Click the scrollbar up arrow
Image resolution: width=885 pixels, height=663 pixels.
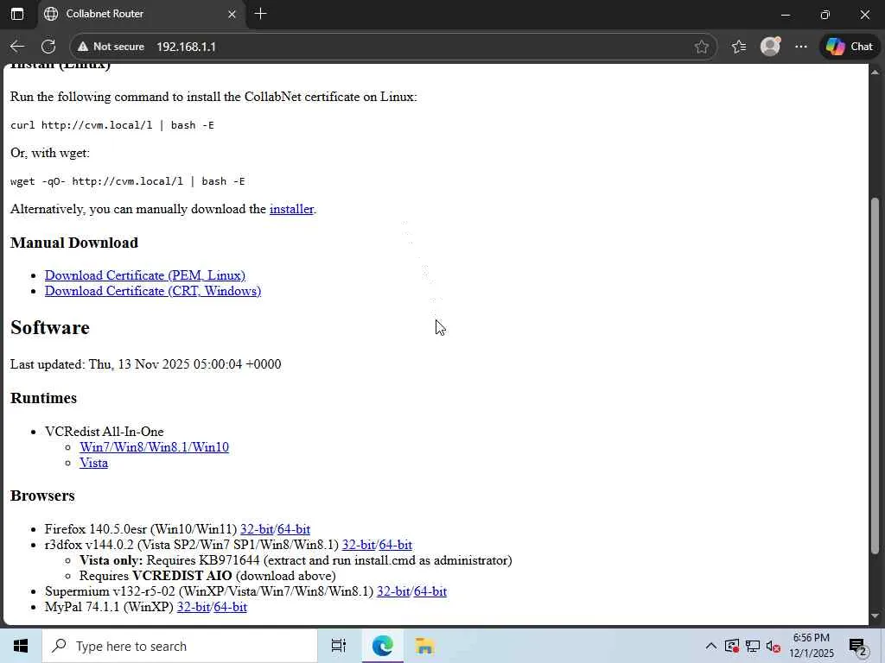875,72
